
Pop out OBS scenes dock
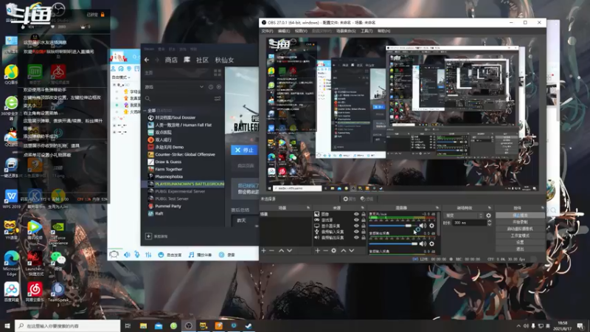coord(308,208)
